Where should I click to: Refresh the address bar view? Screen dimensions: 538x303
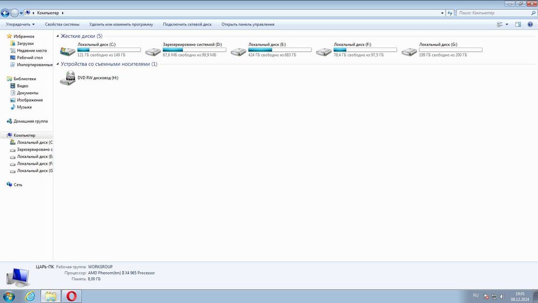click(x=450, y=13)
